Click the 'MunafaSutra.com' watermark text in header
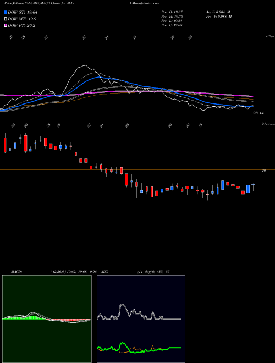This screenshot has width=275, height=363. coord(146,3)
